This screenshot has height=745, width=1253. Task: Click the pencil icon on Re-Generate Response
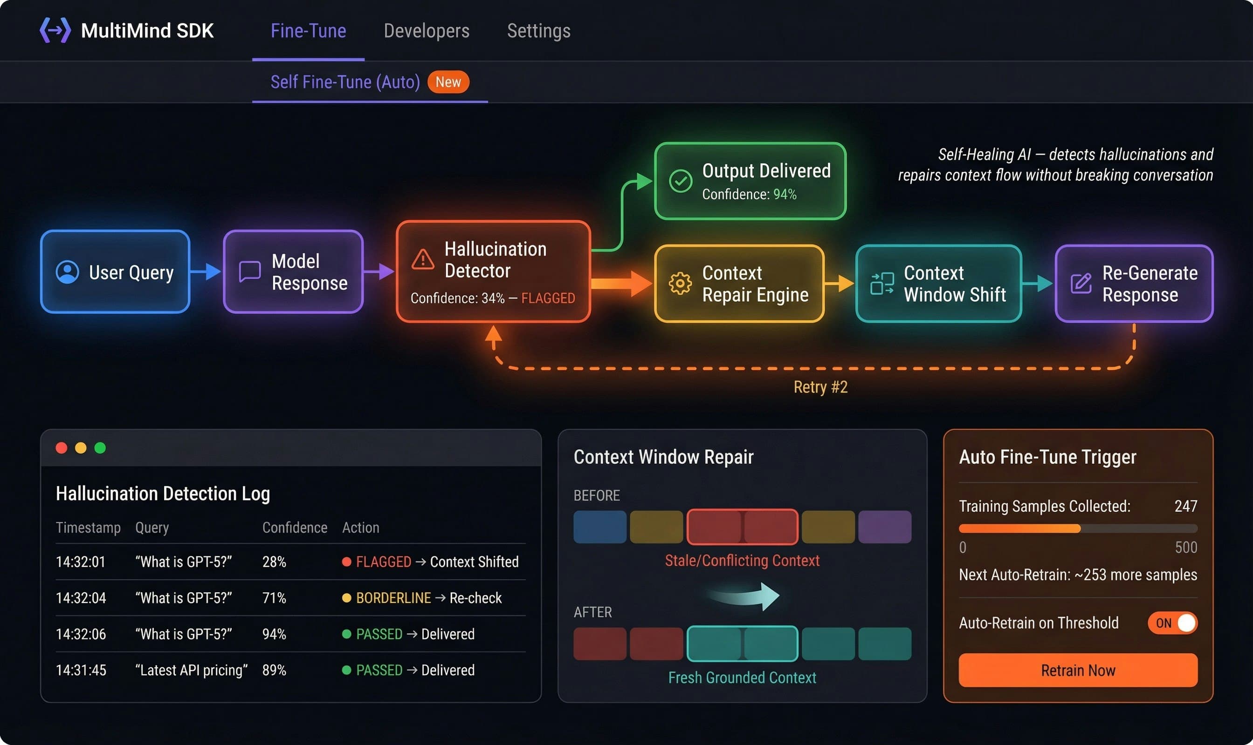1081,283
